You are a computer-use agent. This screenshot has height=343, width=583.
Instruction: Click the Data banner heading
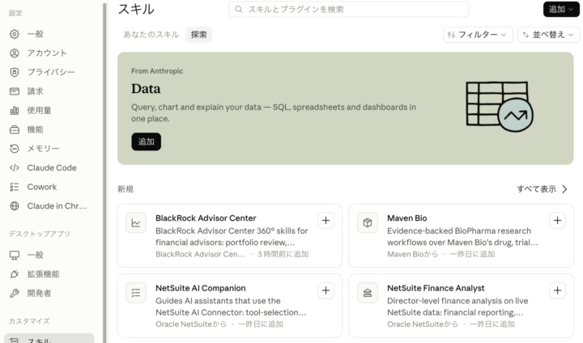tap(146, 89)
